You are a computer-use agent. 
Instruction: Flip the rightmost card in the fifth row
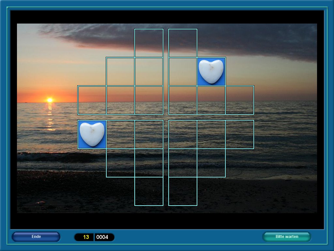pyautogui.click(x=211, y=163)
